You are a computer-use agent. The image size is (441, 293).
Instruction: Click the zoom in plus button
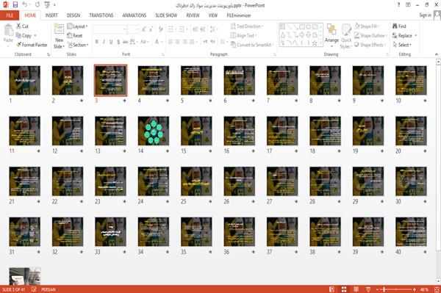[x=415, y=289]
